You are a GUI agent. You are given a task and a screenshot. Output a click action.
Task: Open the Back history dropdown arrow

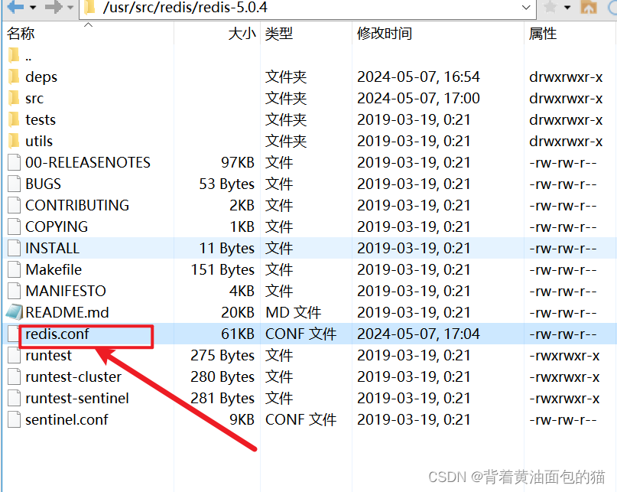pos(33,8)
